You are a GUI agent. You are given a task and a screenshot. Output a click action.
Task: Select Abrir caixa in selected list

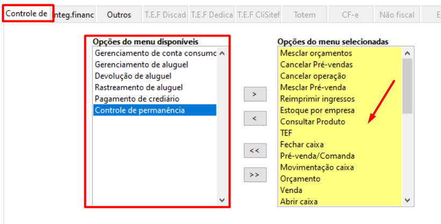[299, 201]
